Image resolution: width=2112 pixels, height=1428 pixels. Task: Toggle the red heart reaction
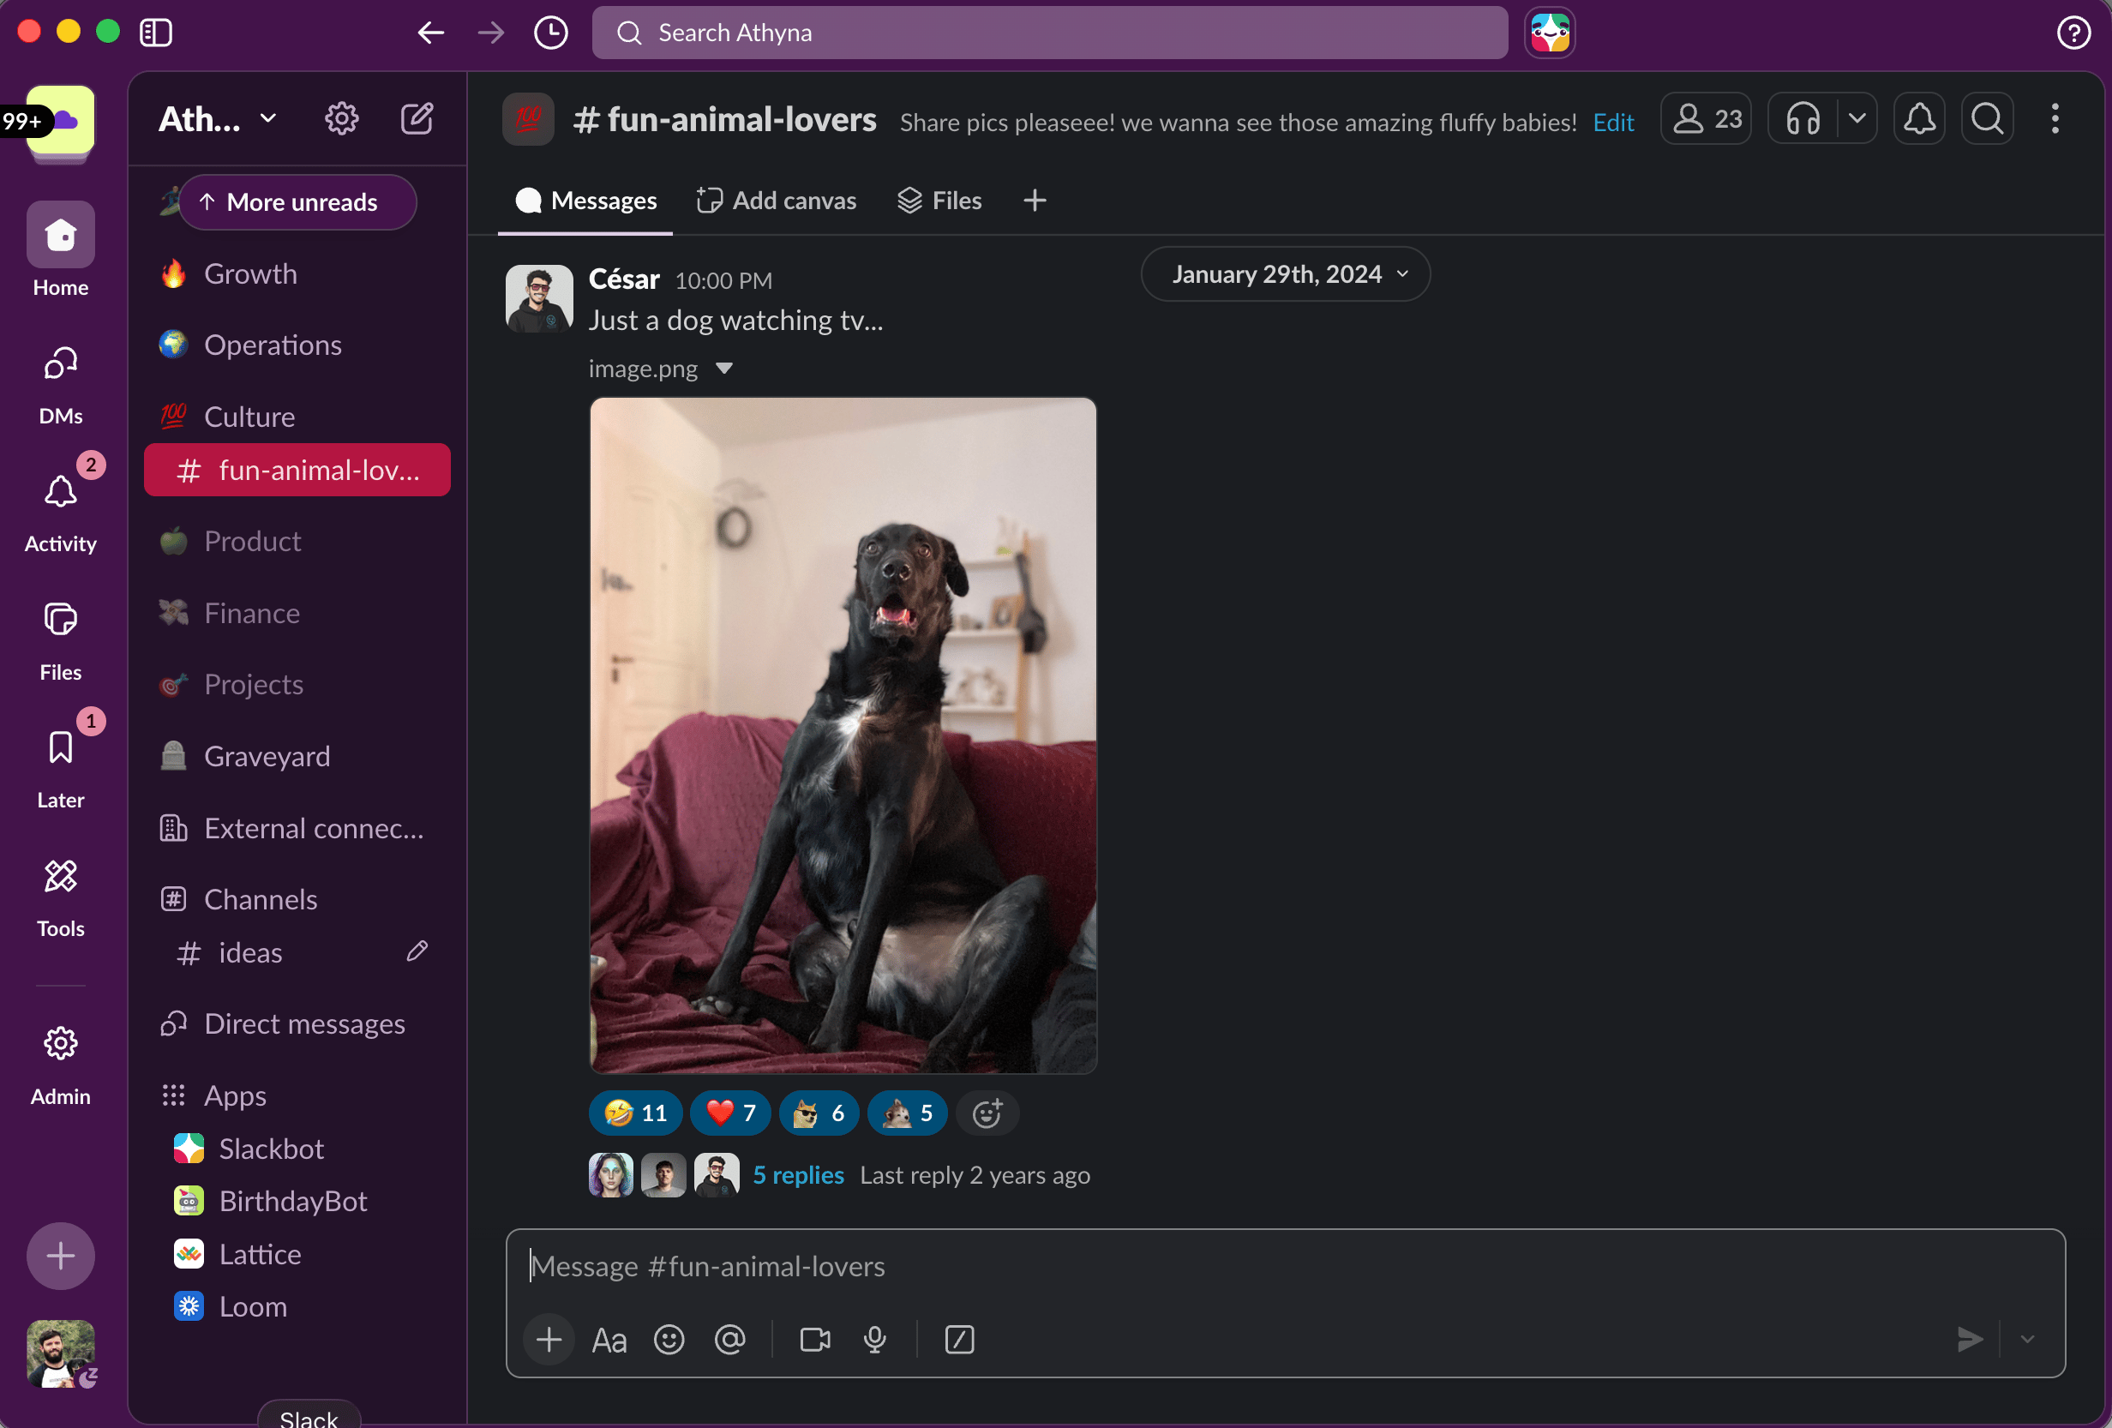pyautogui.click(x=730, y=1113)
